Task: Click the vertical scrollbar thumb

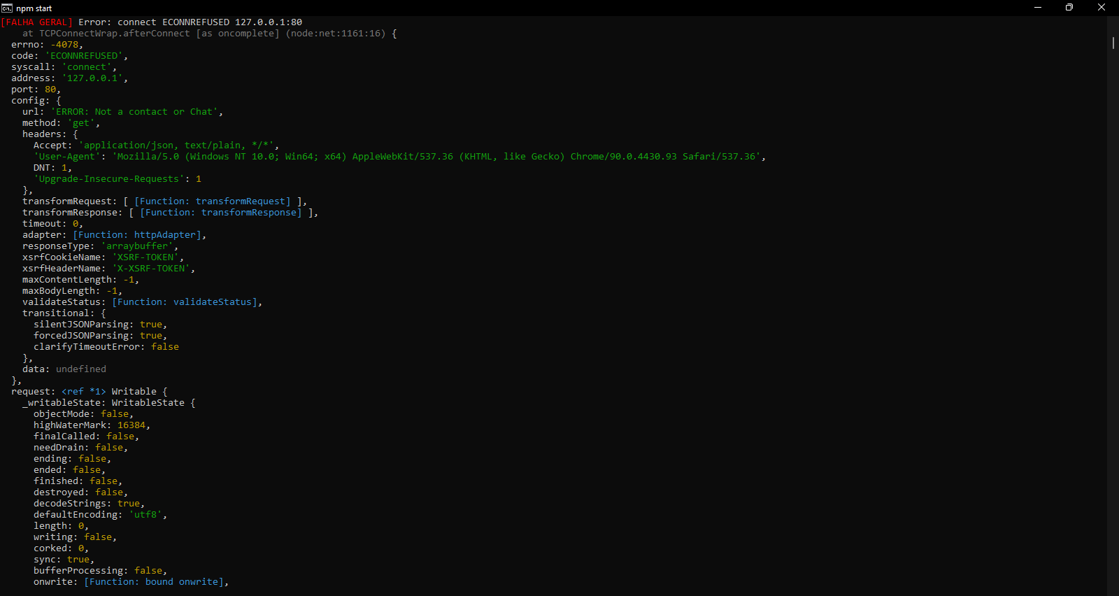Action: pyautogui.click(x=1113, y=43)
